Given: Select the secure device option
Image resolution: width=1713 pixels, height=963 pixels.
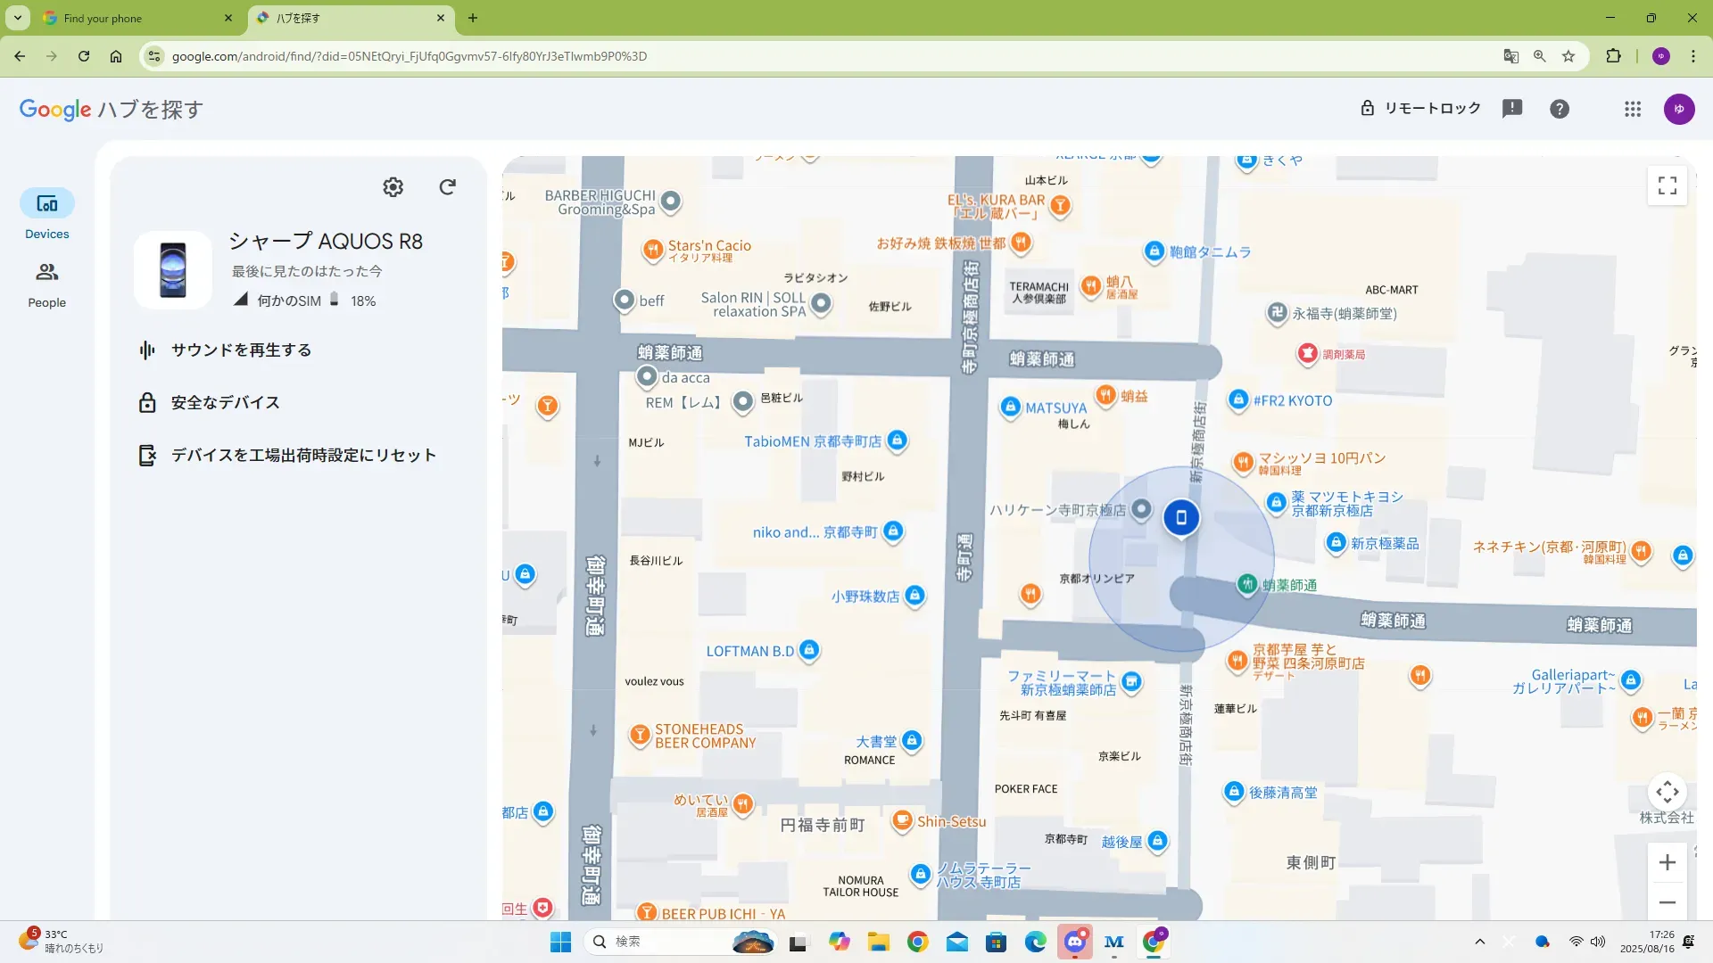Looking at the screenshot, I should 225,403.
